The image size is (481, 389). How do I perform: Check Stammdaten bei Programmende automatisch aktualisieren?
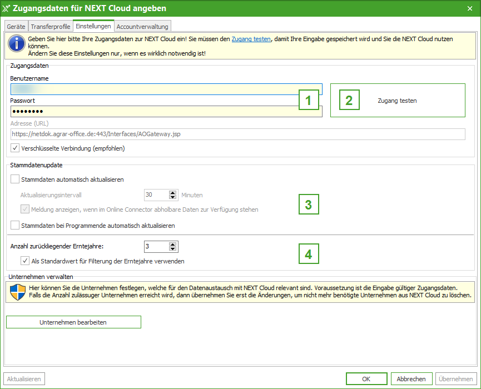pyautogui.click(x=15, y=226)
